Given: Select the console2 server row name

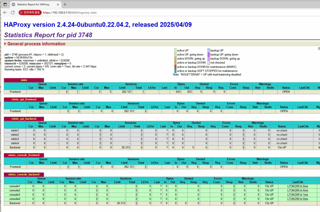Looking at the screenshot, I should click(15, 190).
